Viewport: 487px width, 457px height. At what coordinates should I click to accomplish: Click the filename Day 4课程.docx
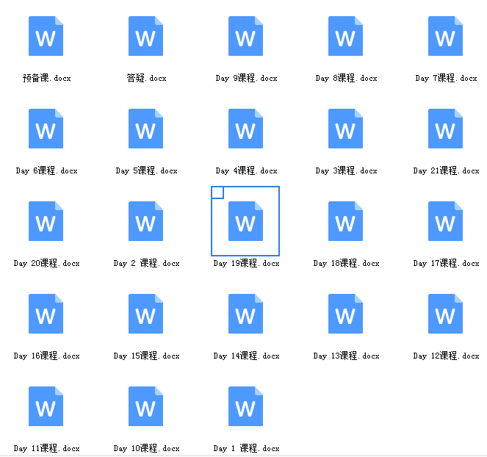(246, 170)
